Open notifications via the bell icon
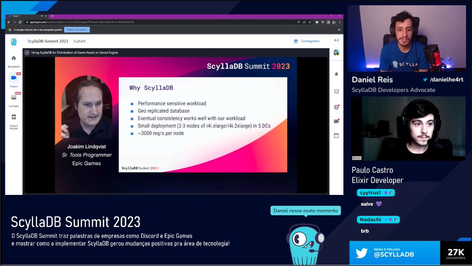The width and height of the screenshot is (472, 266). click(x=336, y=73)
